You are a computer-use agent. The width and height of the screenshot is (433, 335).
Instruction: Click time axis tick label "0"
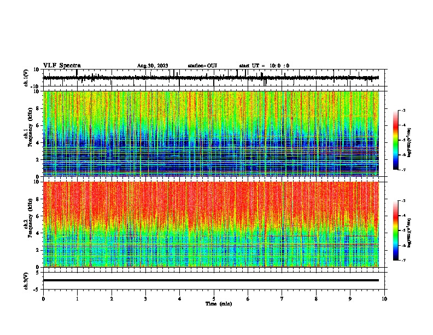[43, 299]
